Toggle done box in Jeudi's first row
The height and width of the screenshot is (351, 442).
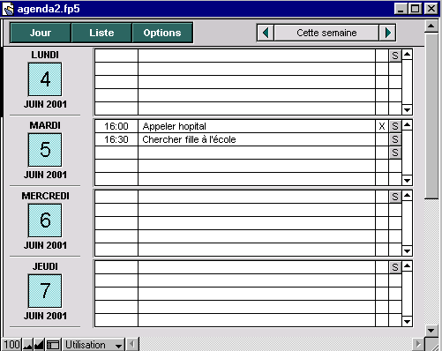coord(382,267)
